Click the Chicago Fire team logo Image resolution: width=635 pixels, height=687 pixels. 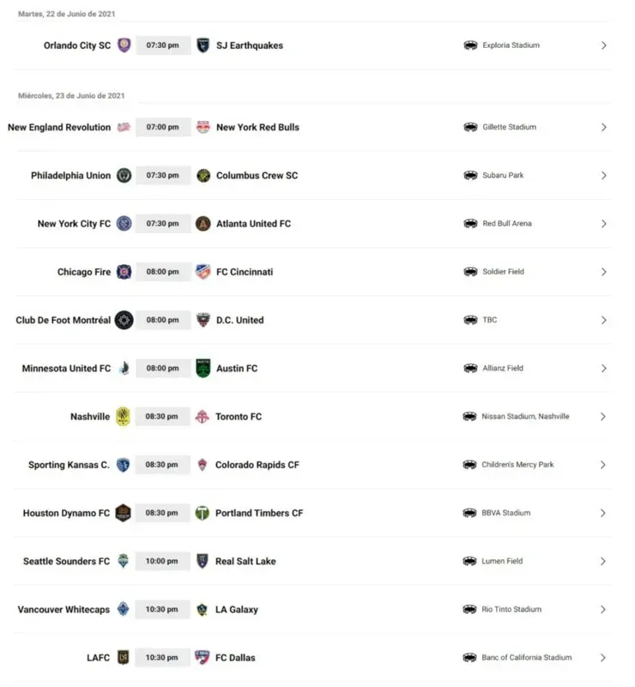(124, 272)
